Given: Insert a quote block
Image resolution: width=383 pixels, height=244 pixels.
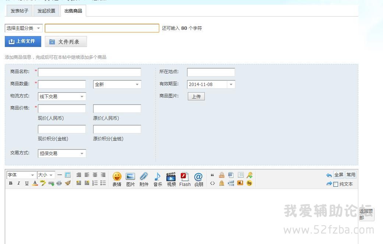Looking at the screenshot, I should (x=212, y=175).
